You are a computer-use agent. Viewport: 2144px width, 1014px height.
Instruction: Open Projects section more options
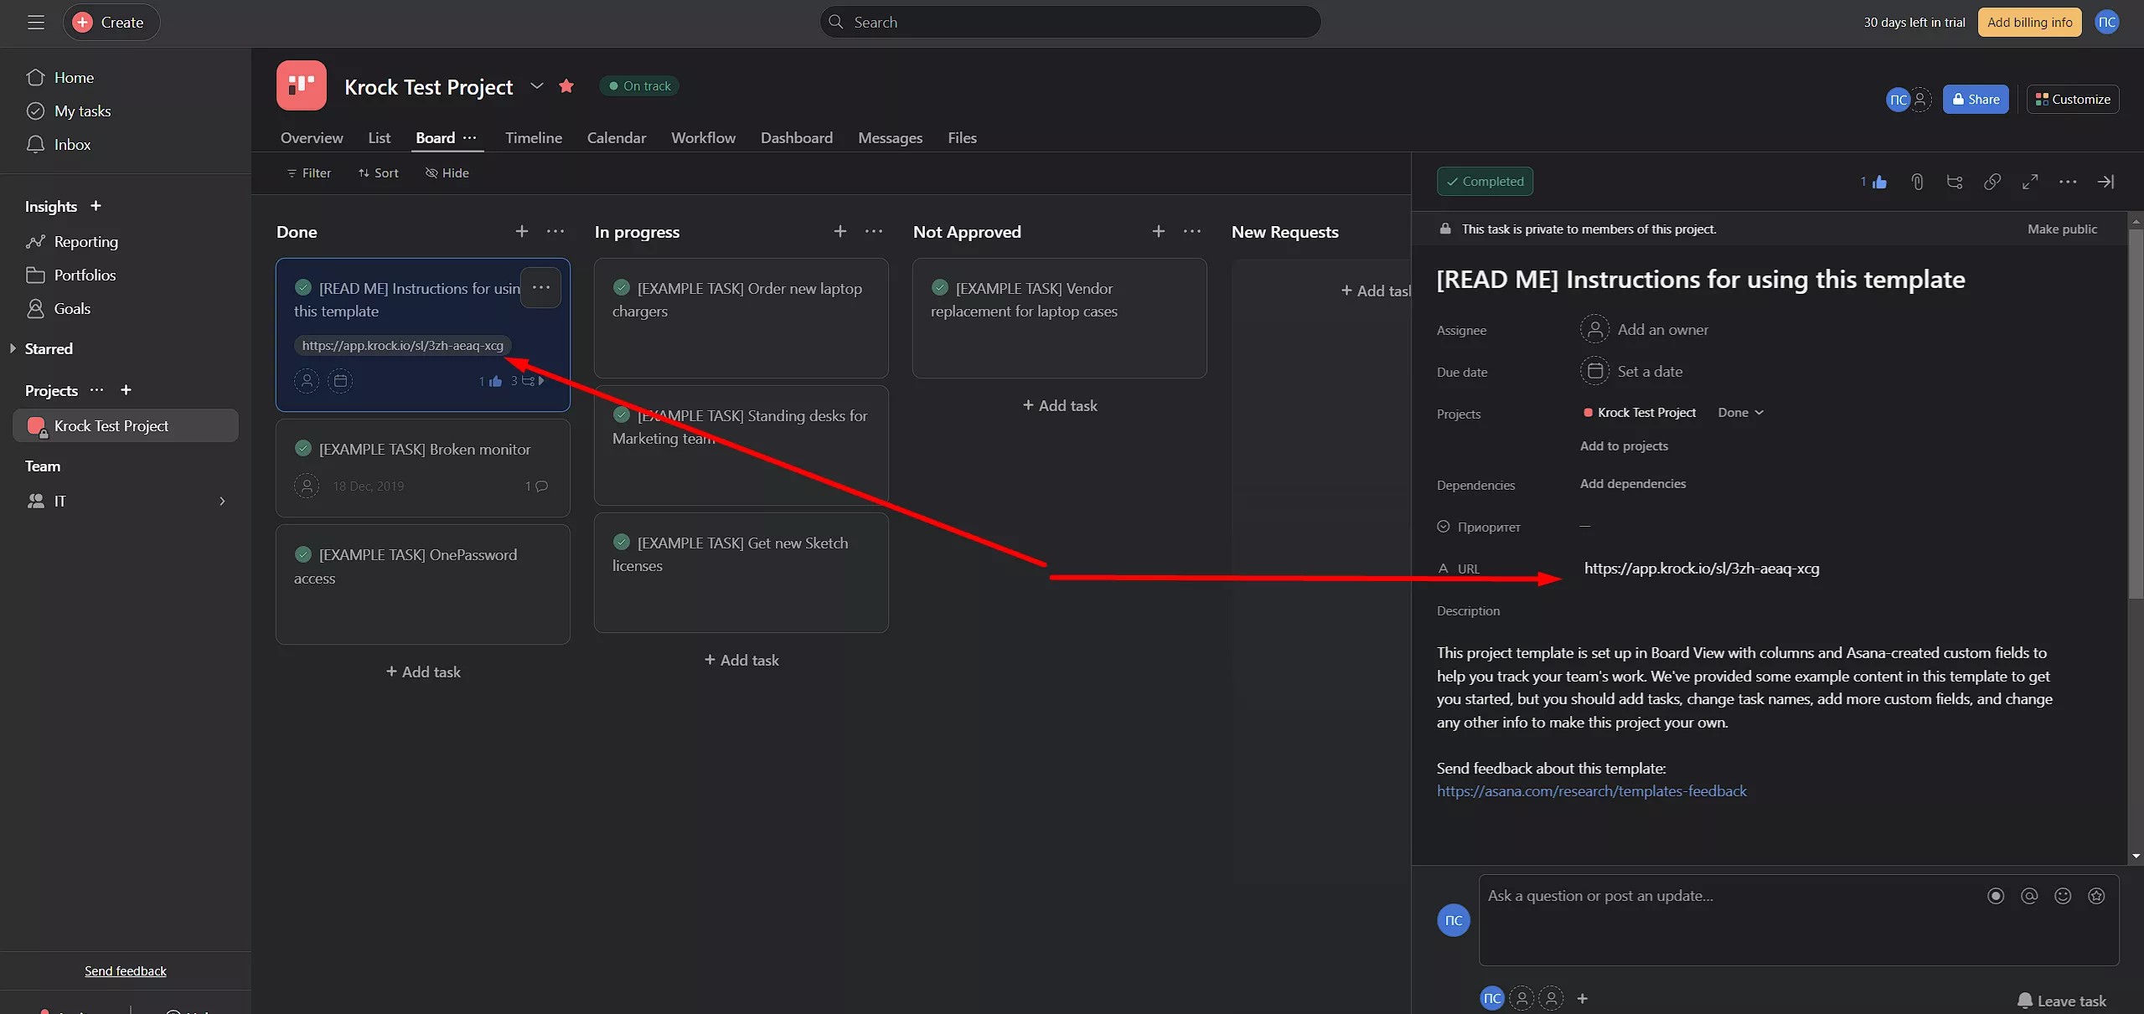point(97,390)
